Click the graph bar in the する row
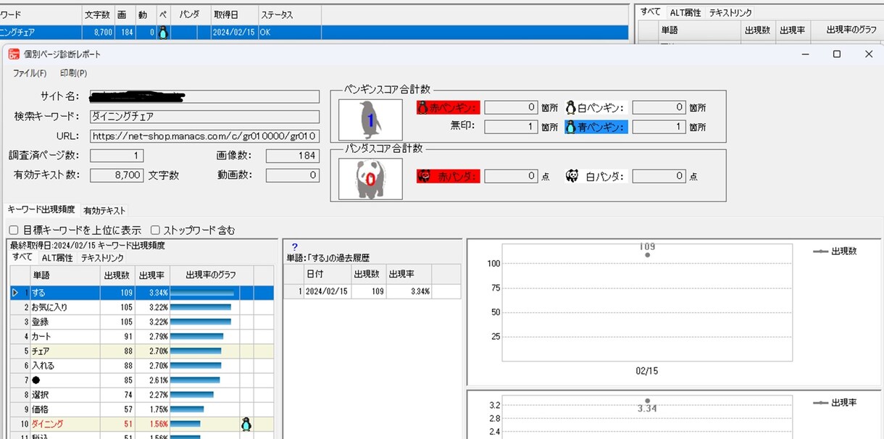The height and width of the screenshot is (439, 884). tap(202, 293)
